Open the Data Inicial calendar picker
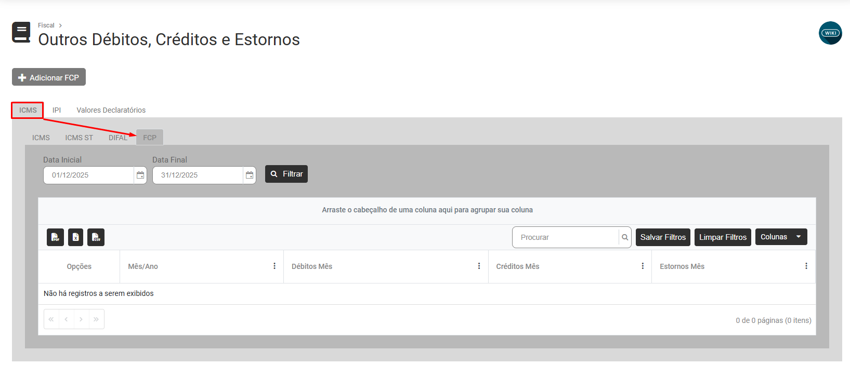Screen dimensions: 850x365 [x=140, y=175]
